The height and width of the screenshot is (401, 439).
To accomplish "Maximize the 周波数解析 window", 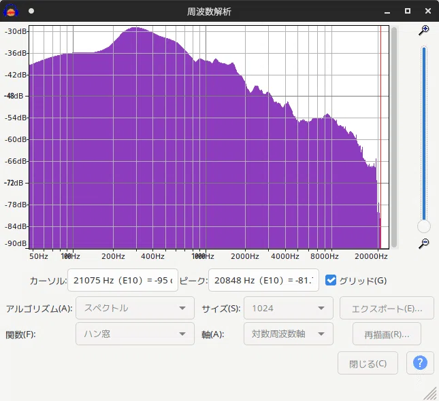I will [408, 11].
